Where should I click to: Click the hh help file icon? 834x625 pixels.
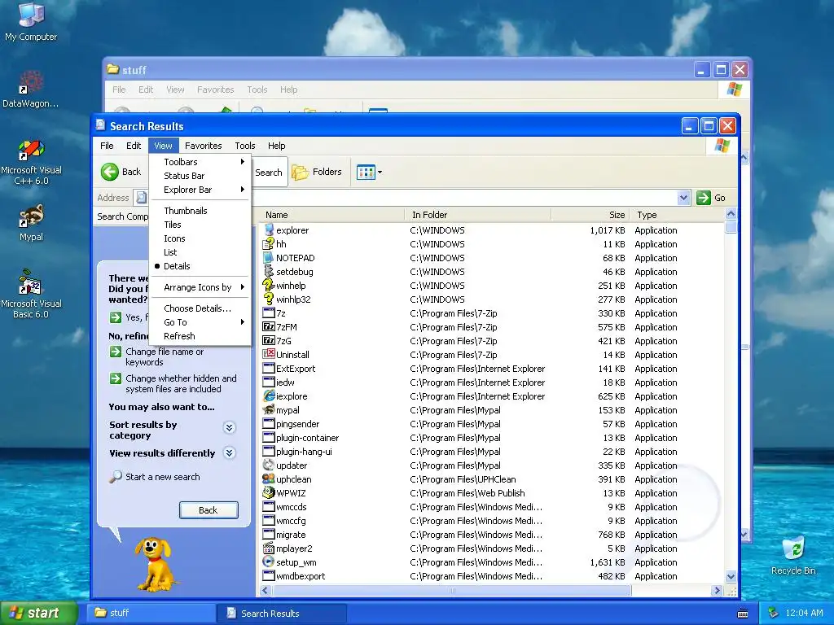[x=269, y=244]
